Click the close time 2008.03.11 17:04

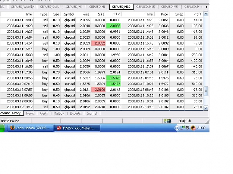(x=141, y=66)
